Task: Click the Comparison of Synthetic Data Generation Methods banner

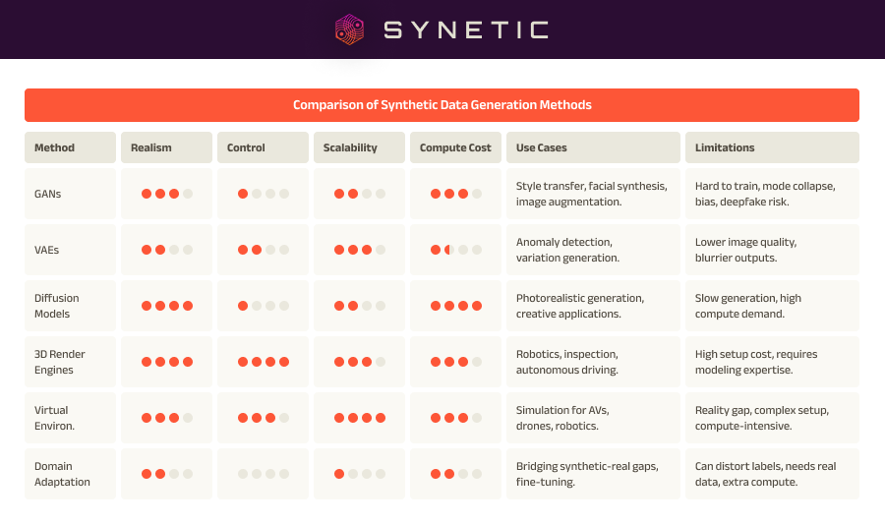Action: point(442,105)
